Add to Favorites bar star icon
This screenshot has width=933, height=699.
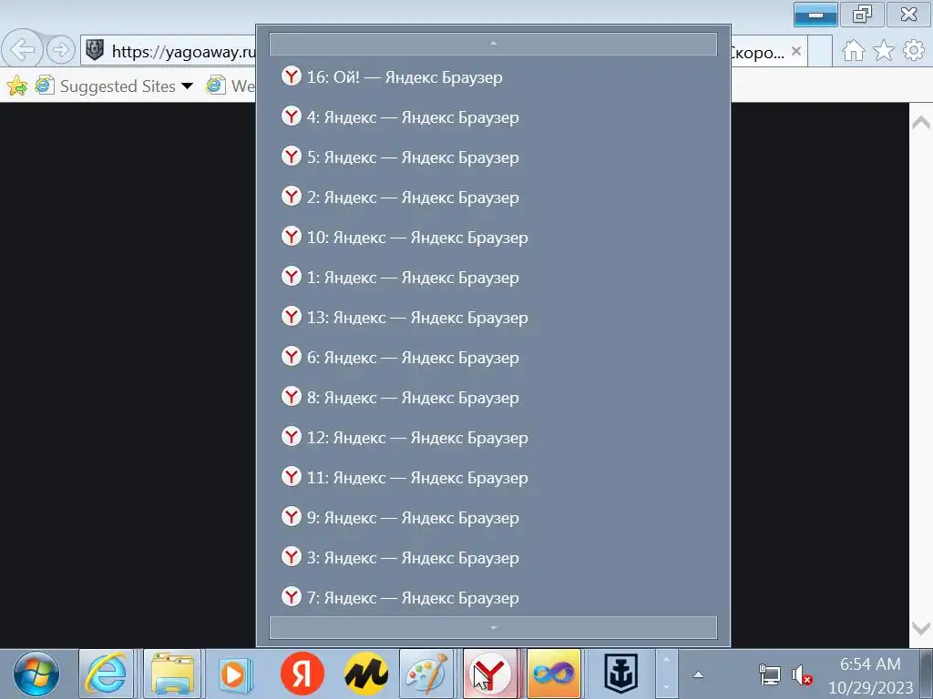(x=16, y=86)
